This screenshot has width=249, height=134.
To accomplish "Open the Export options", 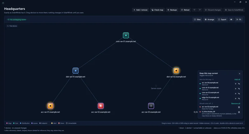I will pyautogui.click(x=222, y=20).
